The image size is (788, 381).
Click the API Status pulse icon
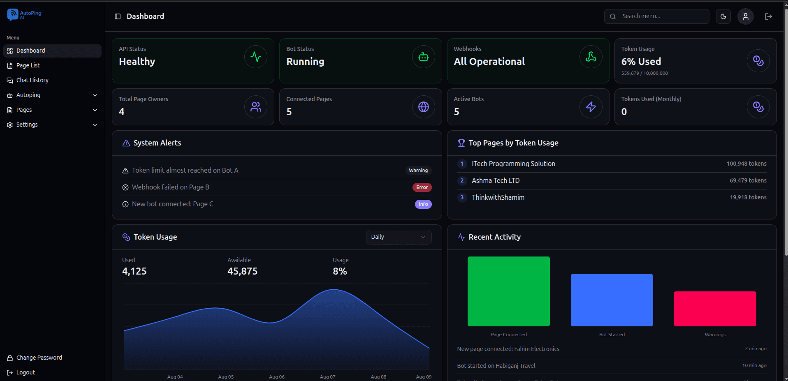pos(256,57)
